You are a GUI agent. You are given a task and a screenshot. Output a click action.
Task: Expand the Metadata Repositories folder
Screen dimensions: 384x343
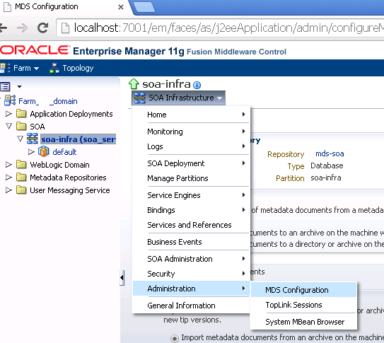pos(8,177)
